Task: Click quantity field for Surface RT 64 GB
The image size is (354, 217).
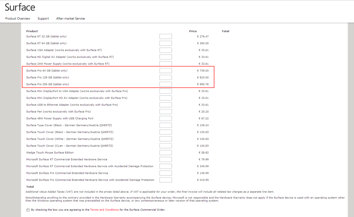Action: pos(166,43)
